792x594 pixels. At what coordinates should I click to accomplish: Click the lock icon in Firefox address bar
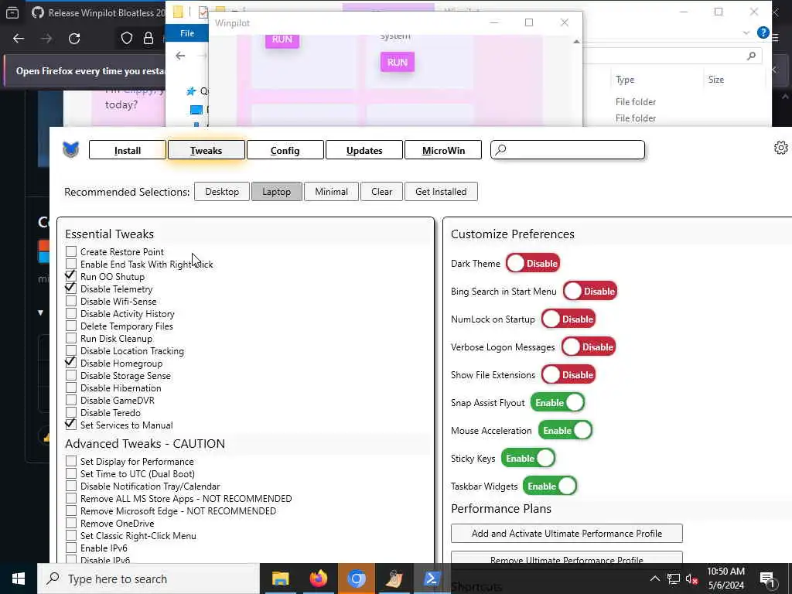coord(148,39)
